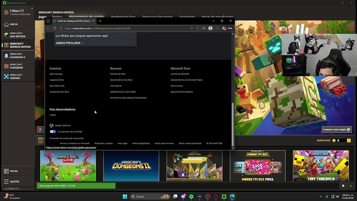Open Devoluciones link
Viewport: 357px width, 201px height.
click(x=177, y=86)
